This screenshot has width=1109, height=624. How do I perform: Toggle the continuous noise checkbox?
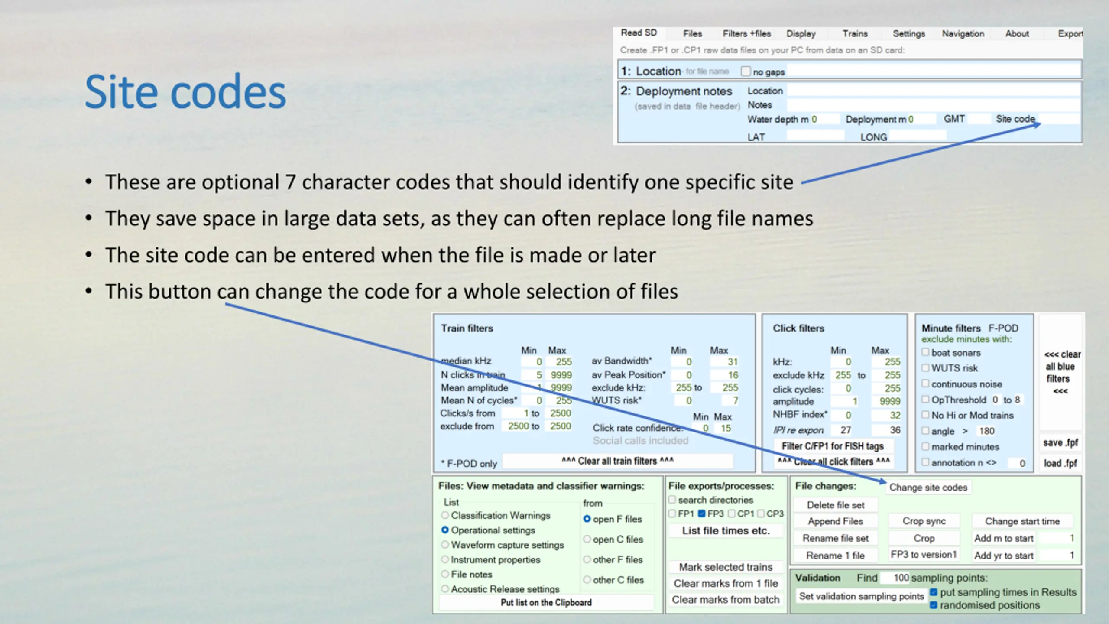925,383
